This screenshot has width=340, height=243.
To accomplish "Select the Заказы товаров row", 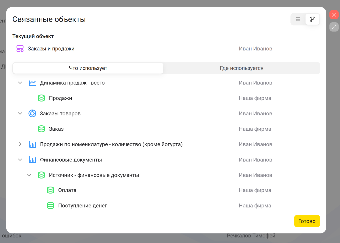I will (166, 114).
